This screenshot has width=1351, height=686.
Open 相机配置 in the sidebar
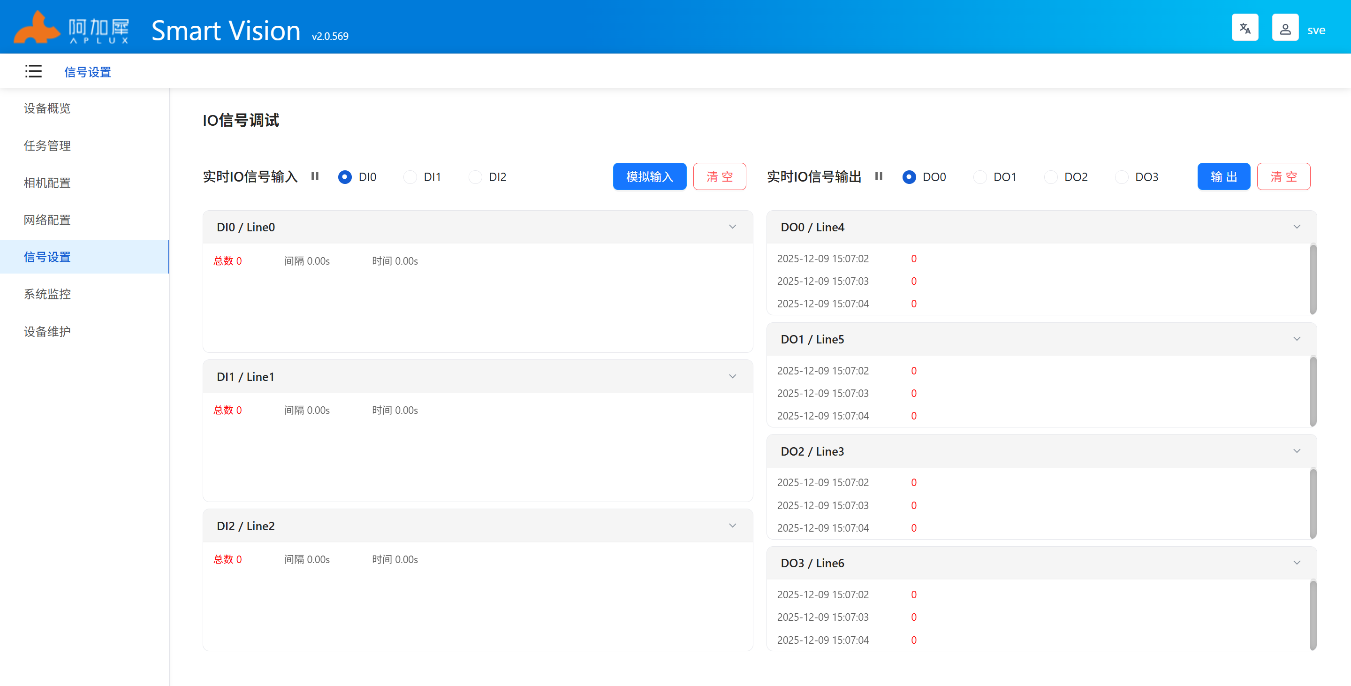pyautogui.click(x=47, y=183)
